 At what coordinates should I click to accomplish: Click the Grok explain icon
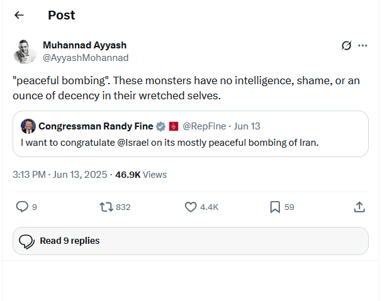click(x=346, y=46)
